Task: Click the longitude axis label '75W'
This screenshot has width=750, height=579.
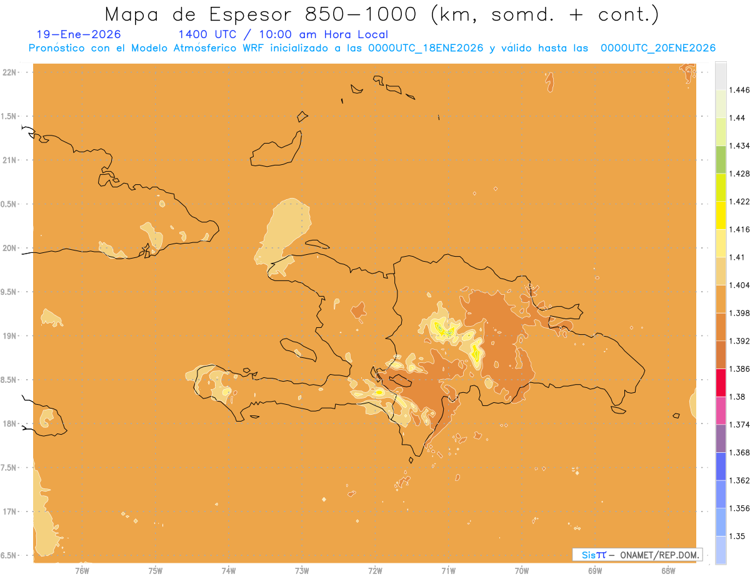Action: coord(155,571)
